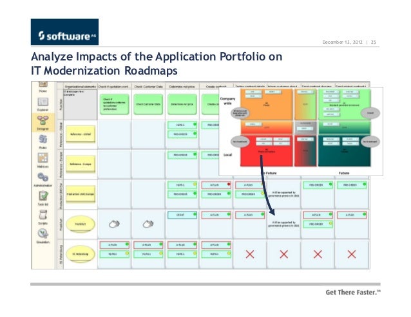
Task: Select A-PLAN in St. Petersburg row under Check Customer Data
Action: (148, 245)
